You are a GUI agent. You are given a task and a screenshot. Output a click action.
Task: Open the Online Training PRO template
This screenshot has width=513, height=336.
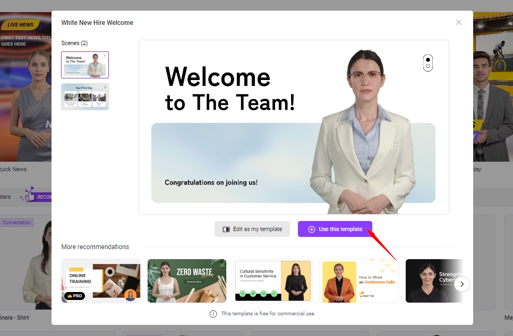pos(101,281)
